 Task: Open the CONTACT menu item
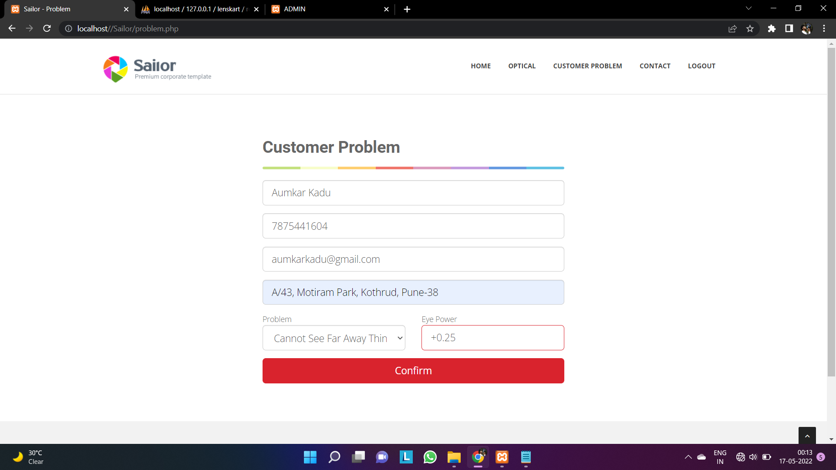coord(655,66)
